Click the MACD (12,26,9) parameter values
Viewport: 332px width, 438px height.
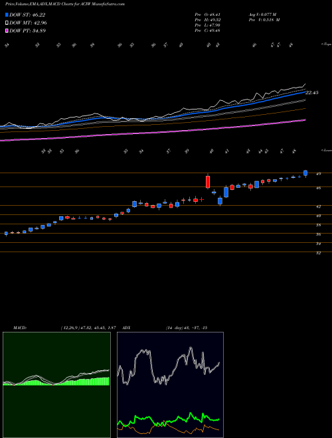coord(88,328)
